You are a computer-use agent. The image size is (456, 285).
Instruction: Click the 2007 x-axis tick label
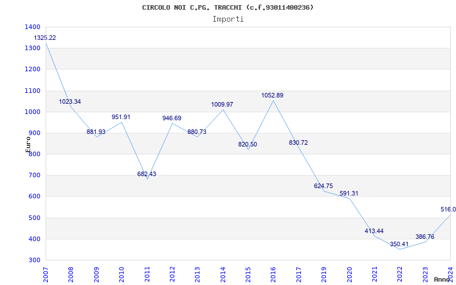pos(46,275)
